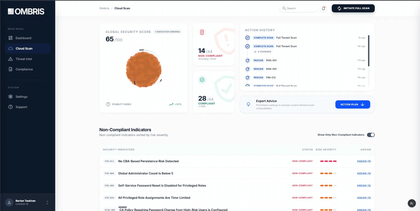
Task: Click the rescan icon next to PIM-012
Action: pos(248,78)
